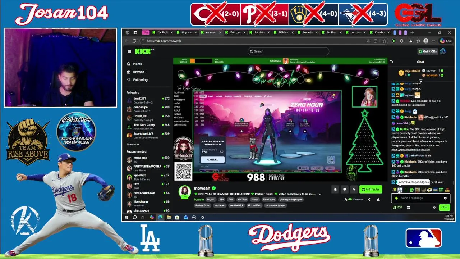This screenshot has width=460, height=259.
Task: Open the share icon beside viewers count
Action: point(369,199)
